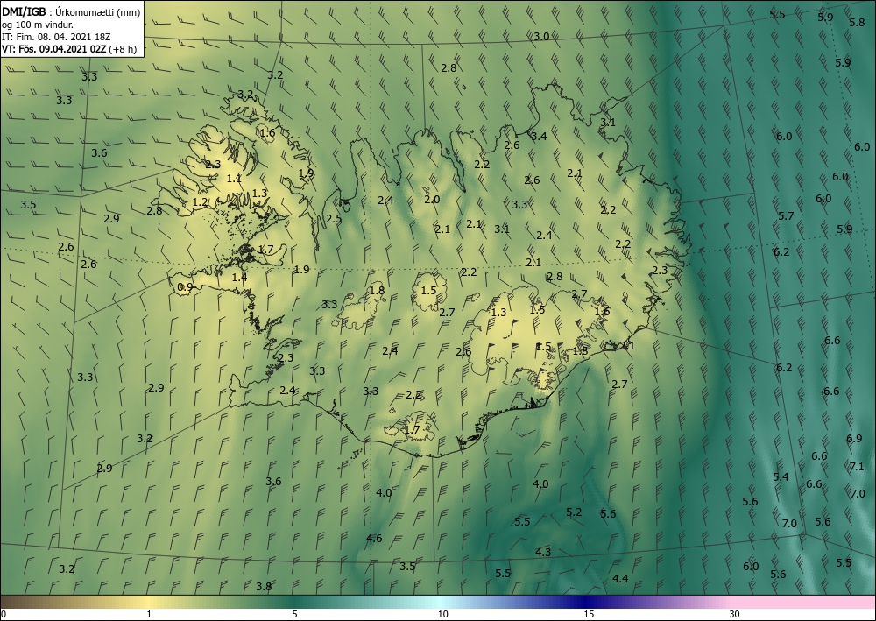Screen dimensions: 876x621
Task: Click the 'DMI/IGB : Úrkomumætti (mm)' title line
Action: [71, 12]
